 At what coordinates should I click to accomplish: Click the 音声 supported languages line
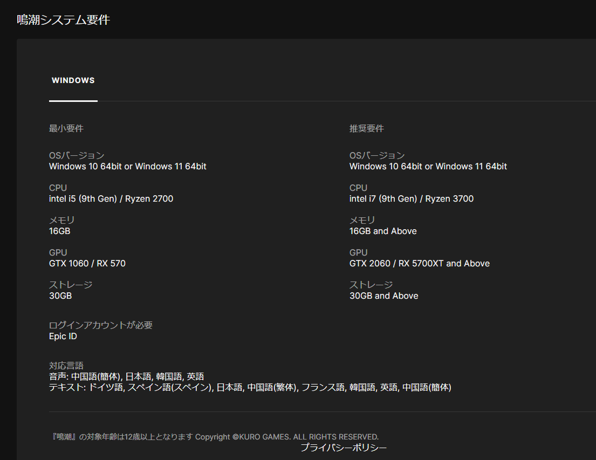click(126, 376)
